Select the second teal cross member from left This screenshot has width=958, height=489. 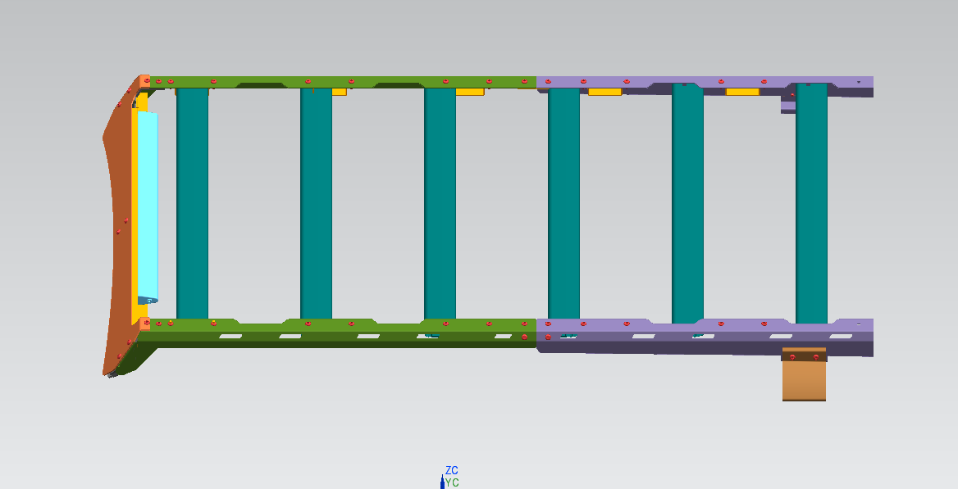coord(316,203)
